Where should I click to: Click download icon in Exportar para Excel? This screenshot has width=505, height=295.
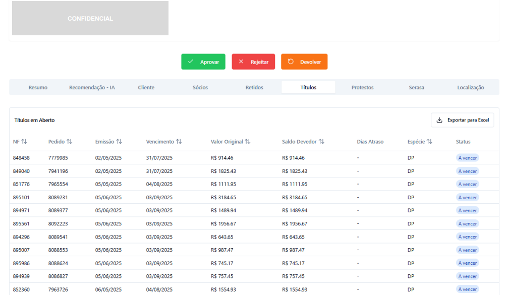click(x=439, y=120)
